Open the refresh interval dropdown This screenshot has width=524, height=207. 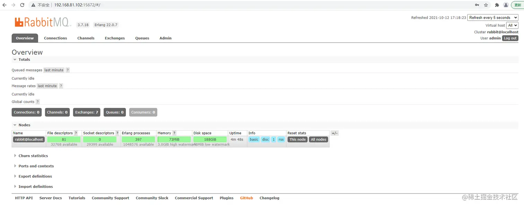[x=493, y=18]
